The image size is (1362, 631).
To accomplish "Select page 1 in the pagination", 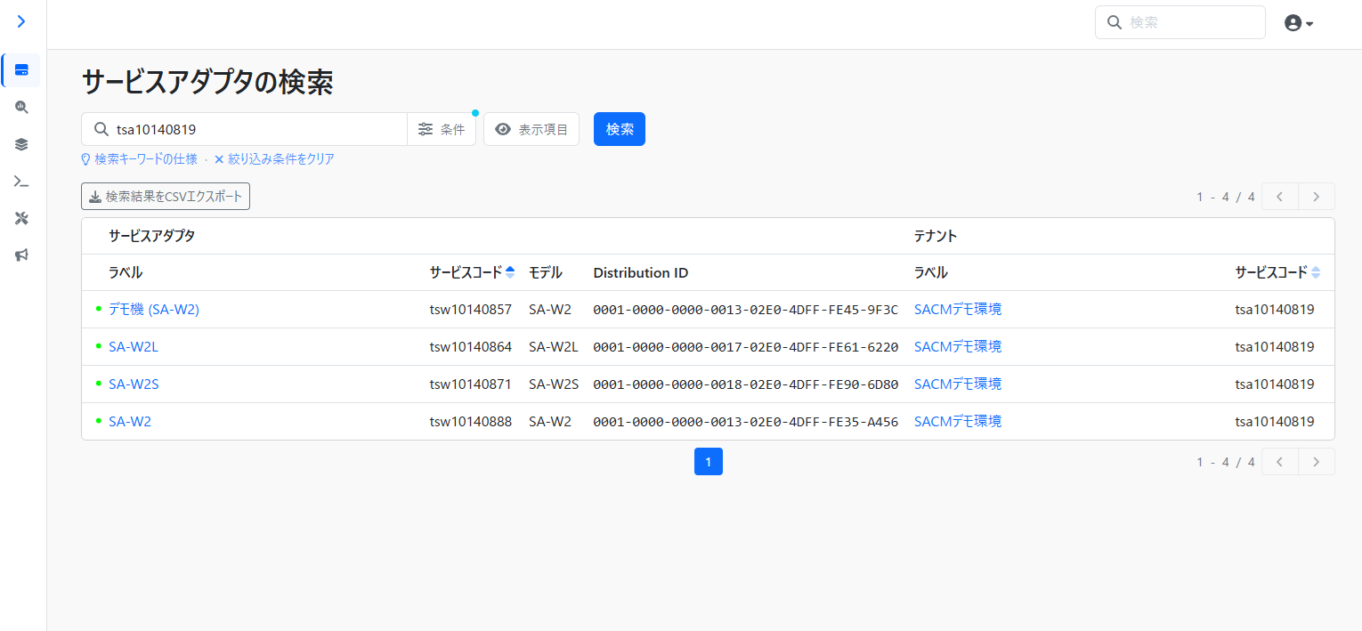I will [x=708, y=461].
